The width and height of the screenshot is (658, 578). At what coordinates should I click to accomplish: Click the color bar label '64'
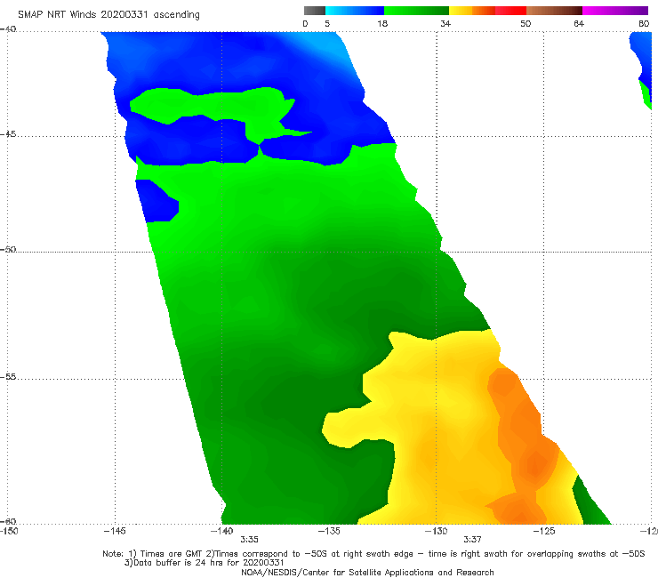click(579, 23)
